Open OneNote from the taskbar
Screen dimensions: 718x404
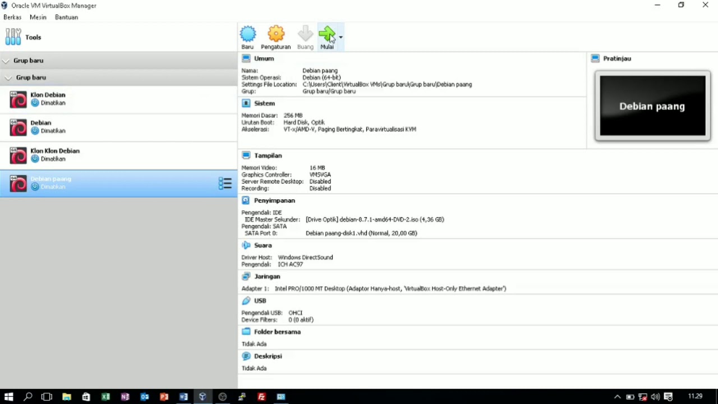click(125, 397)
